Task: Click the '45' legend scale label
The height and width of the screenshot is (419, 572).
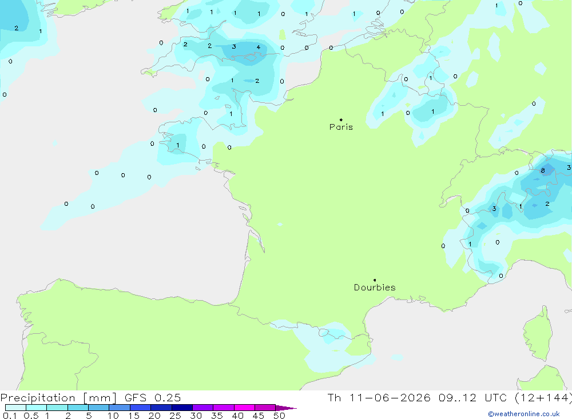Action: point(259,416)
